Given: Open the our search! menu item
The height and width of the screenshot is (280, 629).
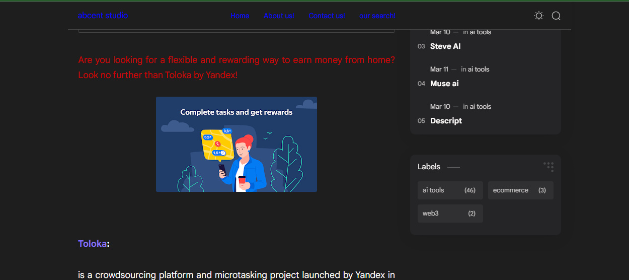Looking at the screenshot, I should (377, 16).
